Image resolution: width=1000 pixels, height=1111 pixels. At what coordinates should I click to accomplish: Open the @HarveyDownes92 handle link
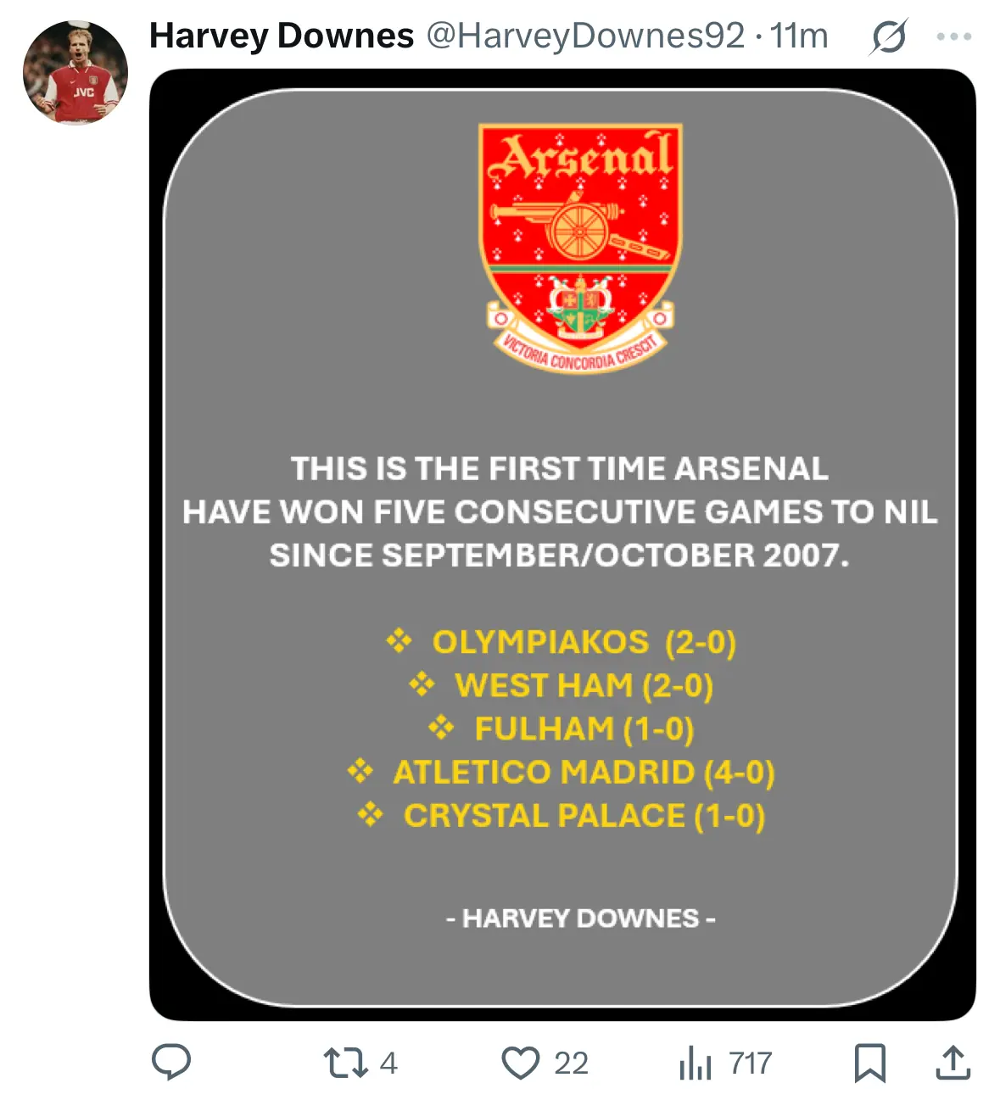pos(585,36)
